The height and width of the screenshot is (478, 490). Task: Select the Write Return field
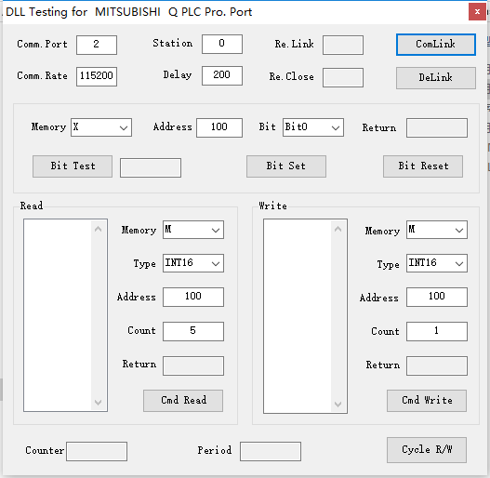coord(437,365)
